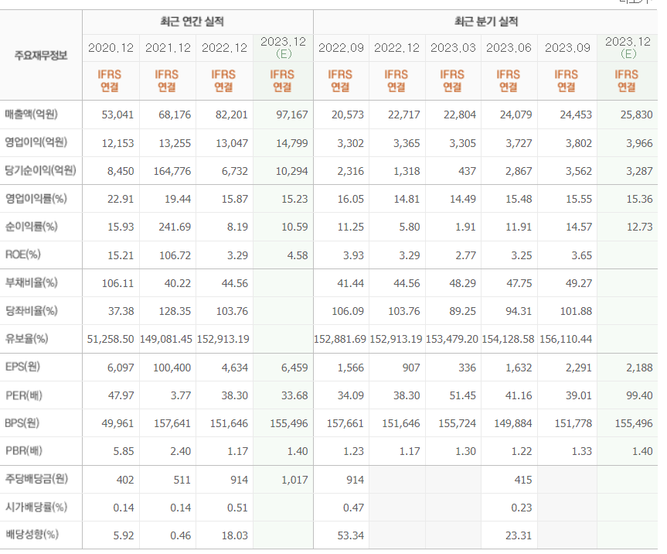Click the 배당성향(%) row label

[32, 535]
